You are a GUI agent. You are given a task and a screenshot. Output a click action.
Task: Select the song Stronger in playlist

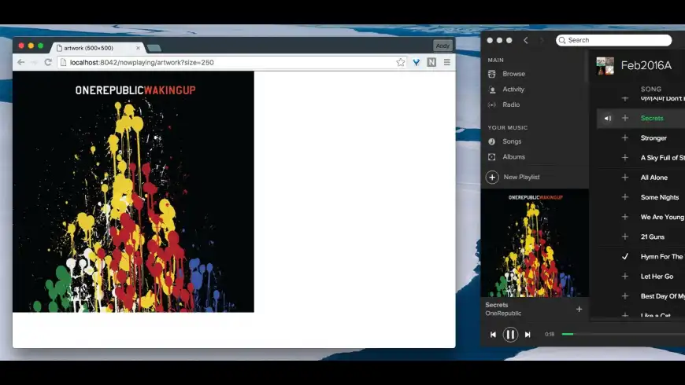pos(654,137)
